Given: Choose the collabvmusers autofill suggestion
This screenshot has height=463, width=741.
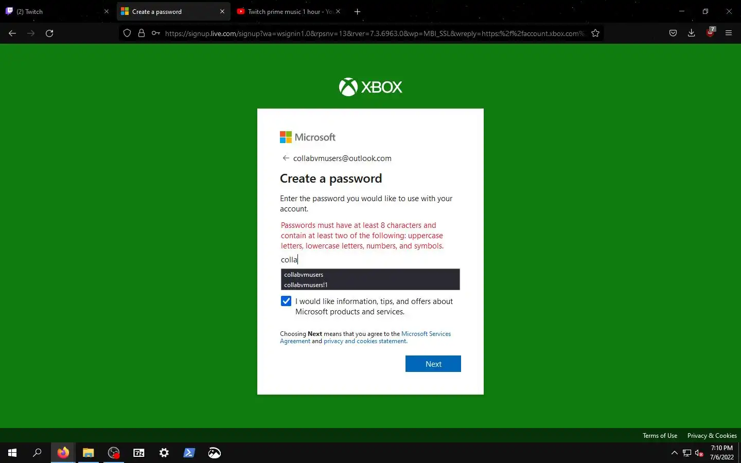Looking at the screenshot, I should click(x=370, y=274).
